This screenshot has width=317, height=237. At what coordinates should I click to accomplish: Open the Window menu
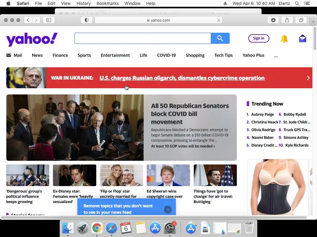(132, 3)
